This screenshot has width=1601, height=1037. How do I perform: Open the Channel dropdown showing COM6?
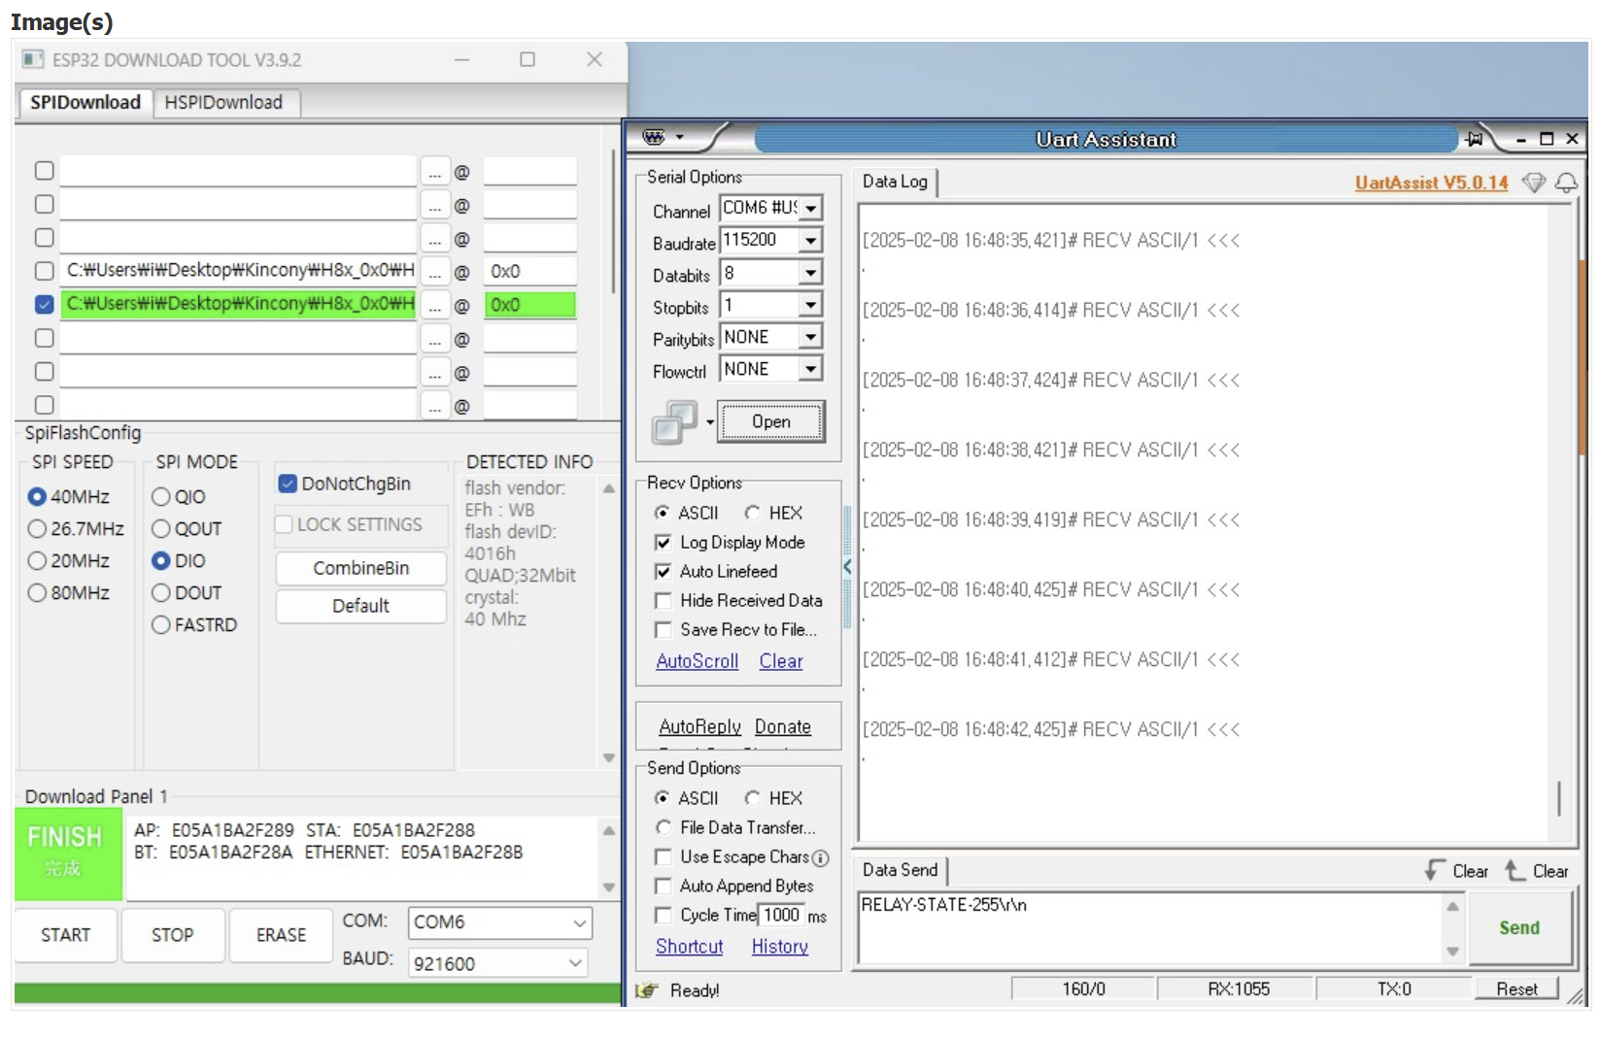coord(810,209)
